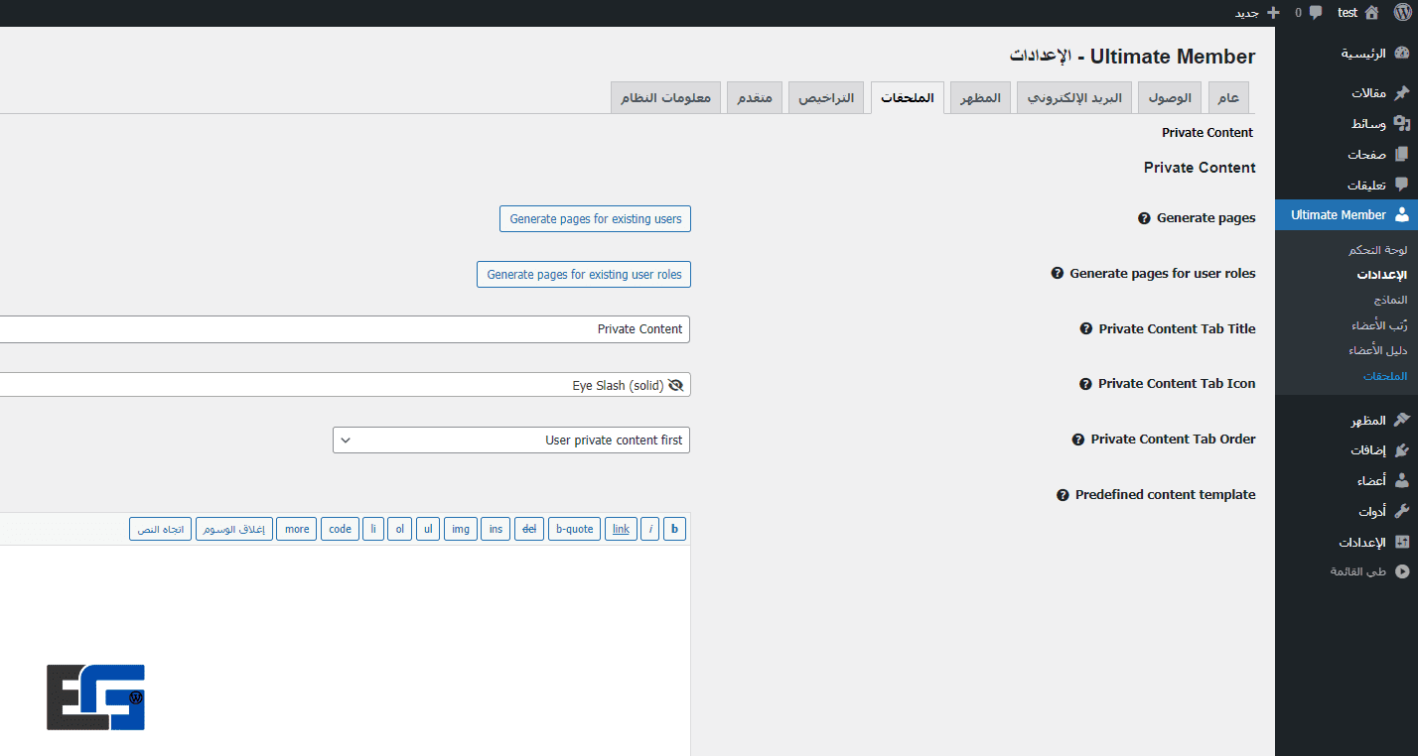Click the home icon next to test

(x=1371, y=13)
